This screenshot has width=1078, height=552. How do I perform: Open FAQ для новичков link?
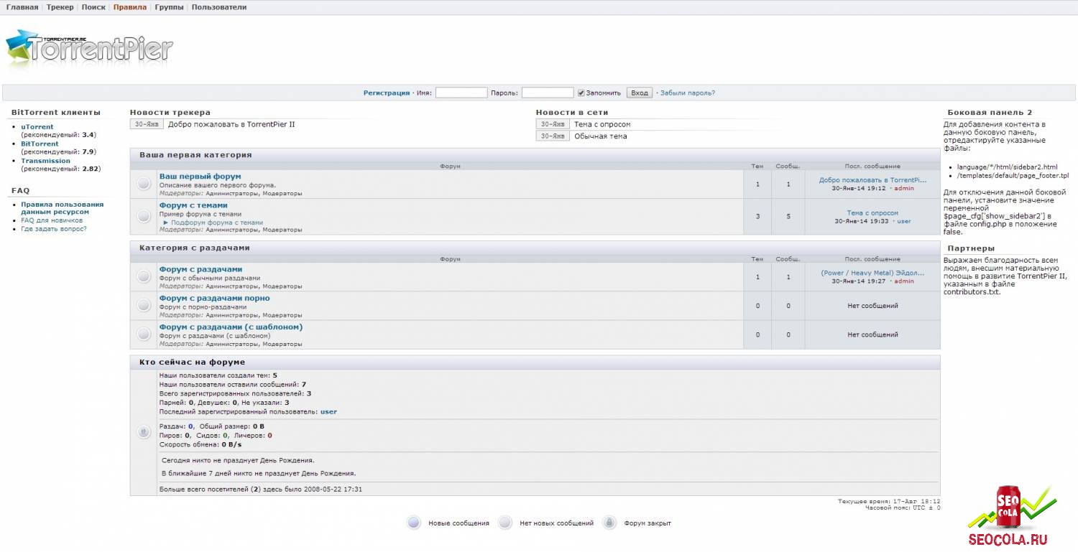52,220
